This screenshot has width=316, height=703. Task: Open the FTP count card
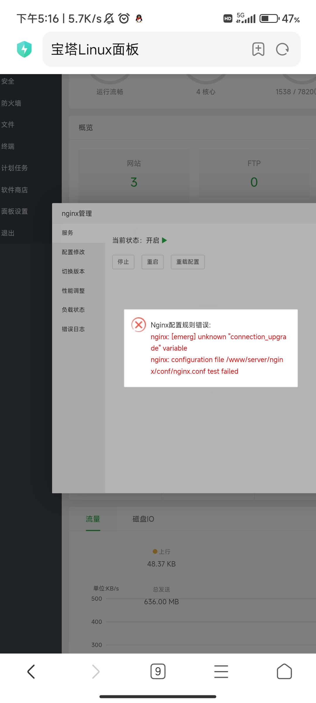254,173
